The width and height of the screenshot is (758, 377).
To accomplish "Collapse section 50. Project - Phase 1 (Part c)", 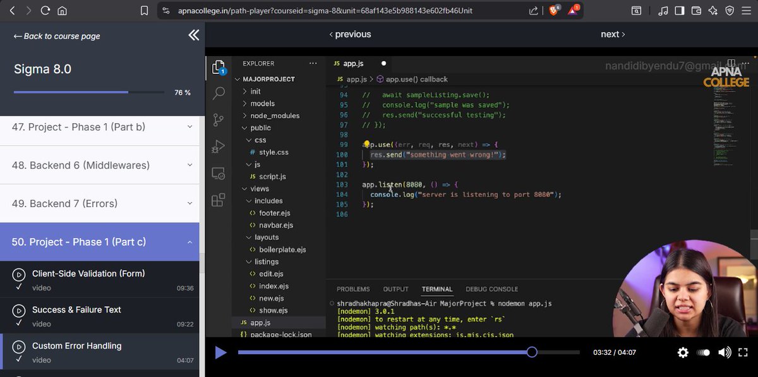I will tap(100, 242).
